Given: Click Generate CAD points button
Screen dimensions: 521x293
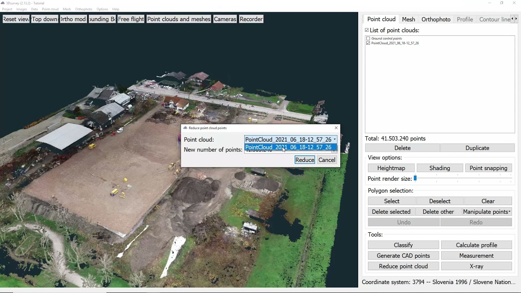Looking at the screenshot, I should click(x=403, y=256).
